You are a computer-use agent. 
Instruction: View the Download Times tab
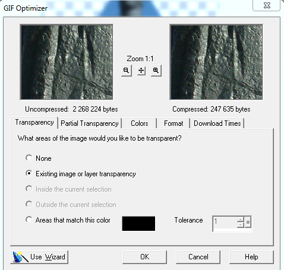(x=217, y=123)
